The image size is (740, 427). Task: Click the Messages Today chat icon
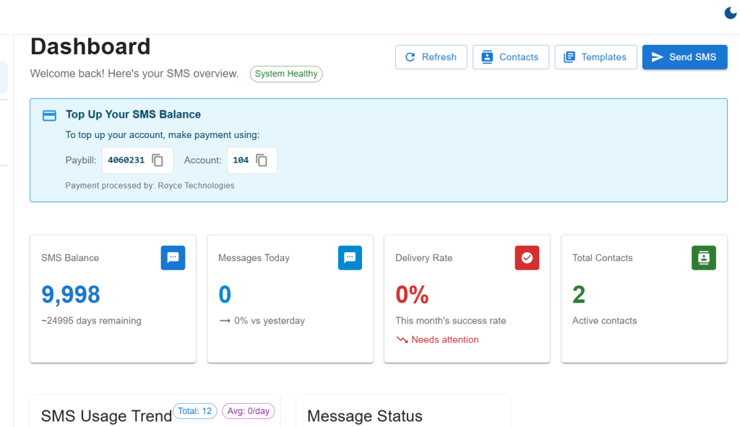(x=350, y=258)
